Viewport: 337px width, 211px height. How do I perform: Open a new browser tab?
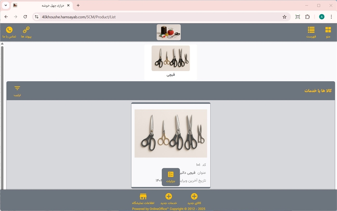[x=78, y=5]
